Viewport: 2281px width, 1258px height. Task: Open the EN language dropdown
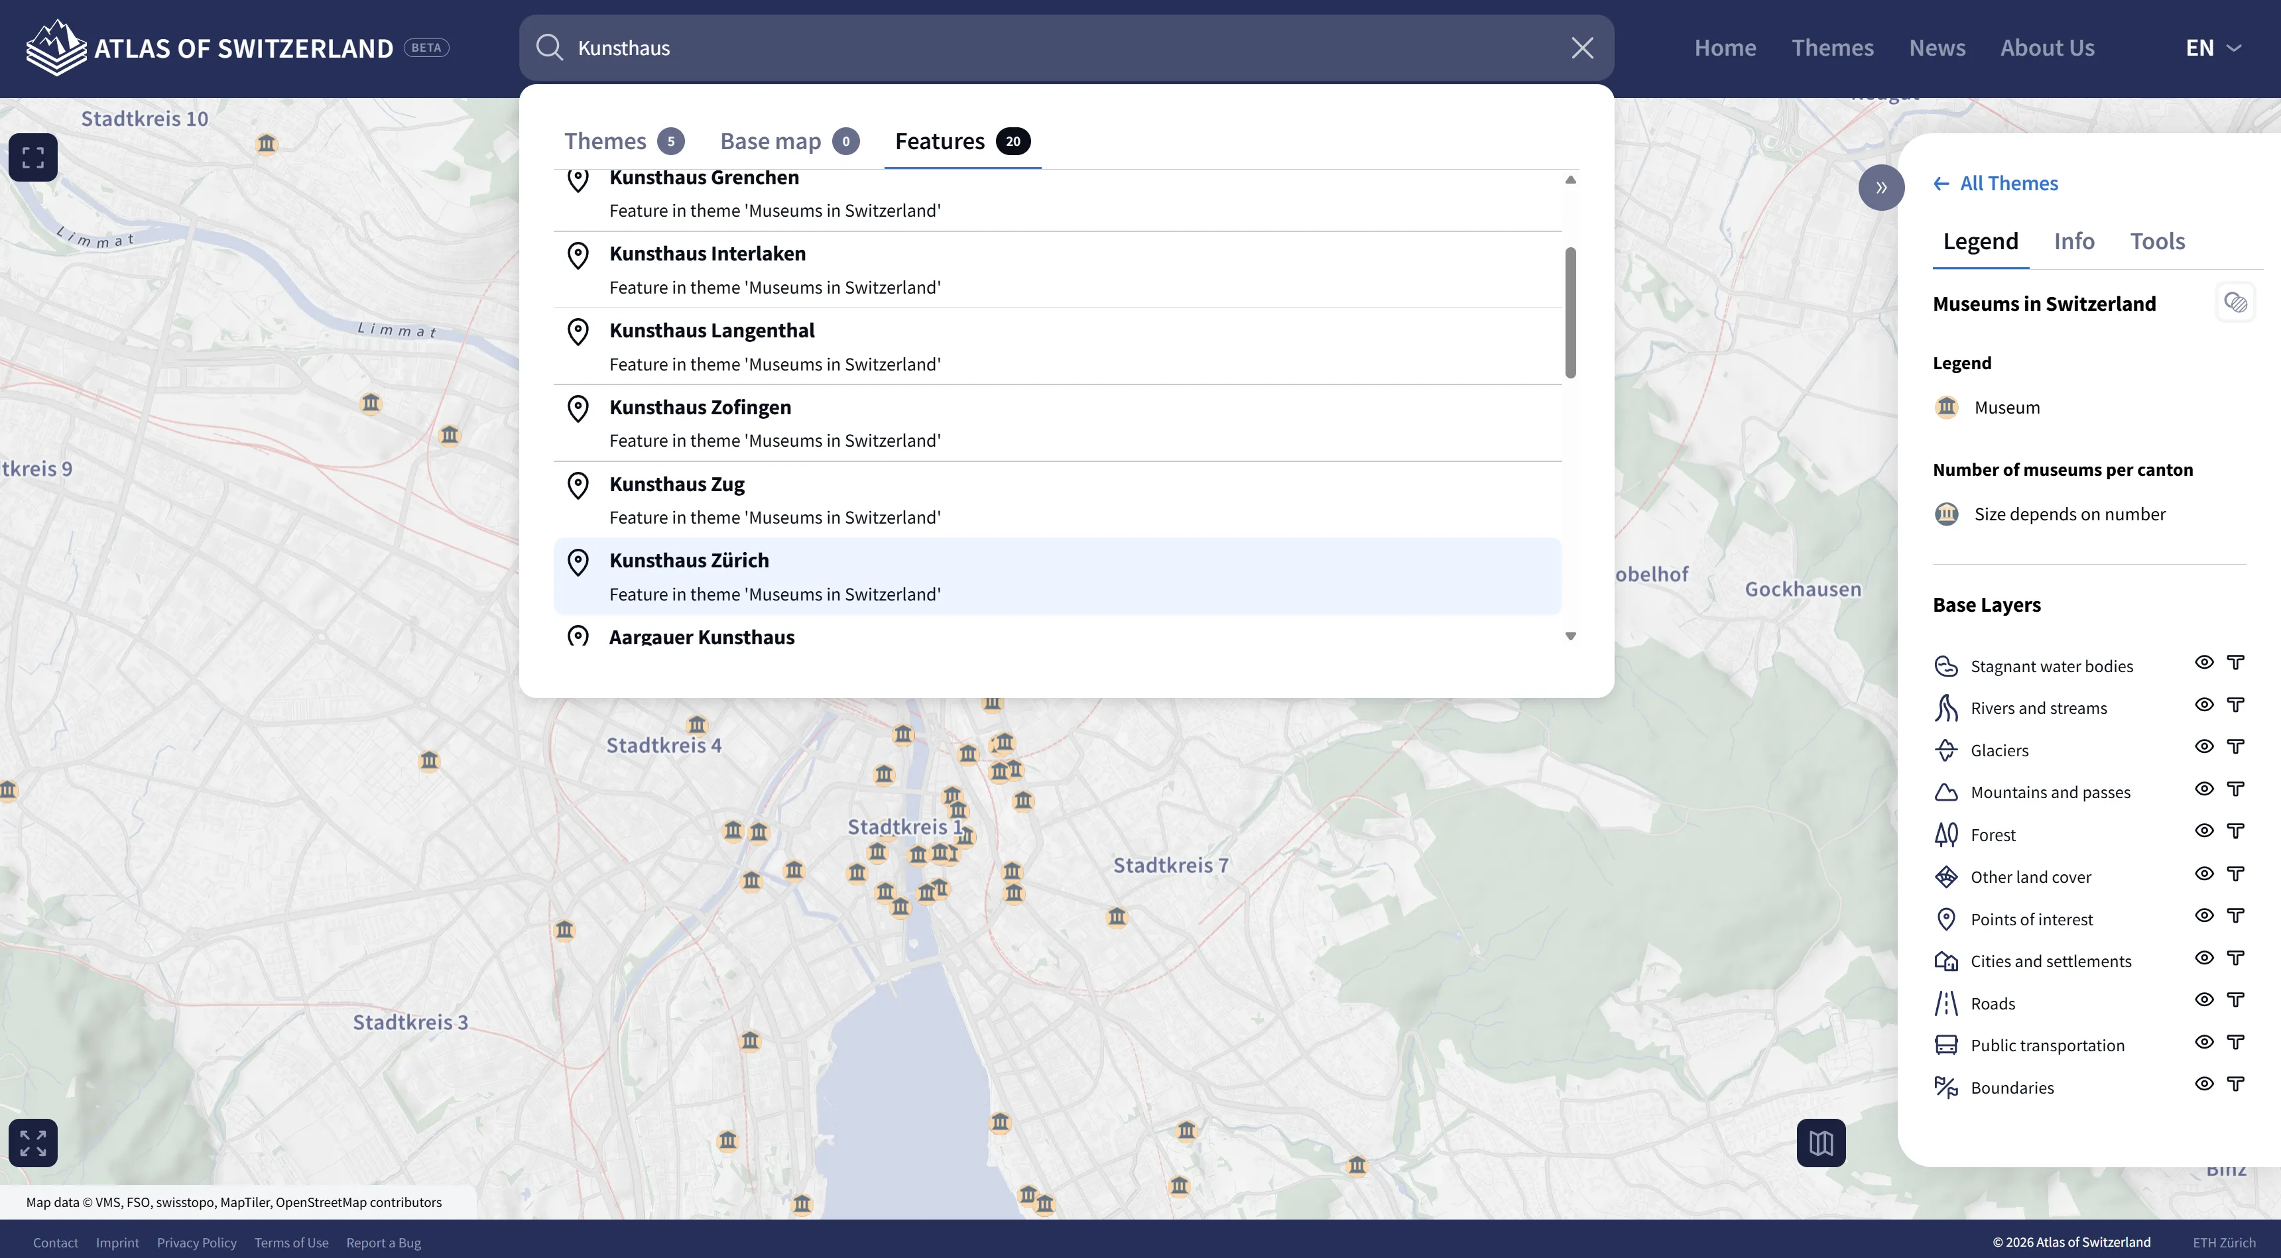(2213, 48)
